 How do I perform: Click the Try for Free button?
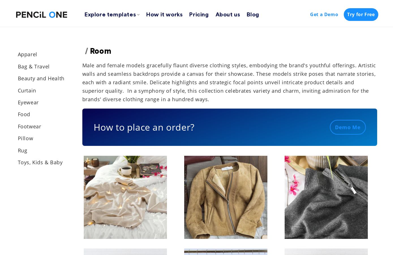(x=361, y=14)
